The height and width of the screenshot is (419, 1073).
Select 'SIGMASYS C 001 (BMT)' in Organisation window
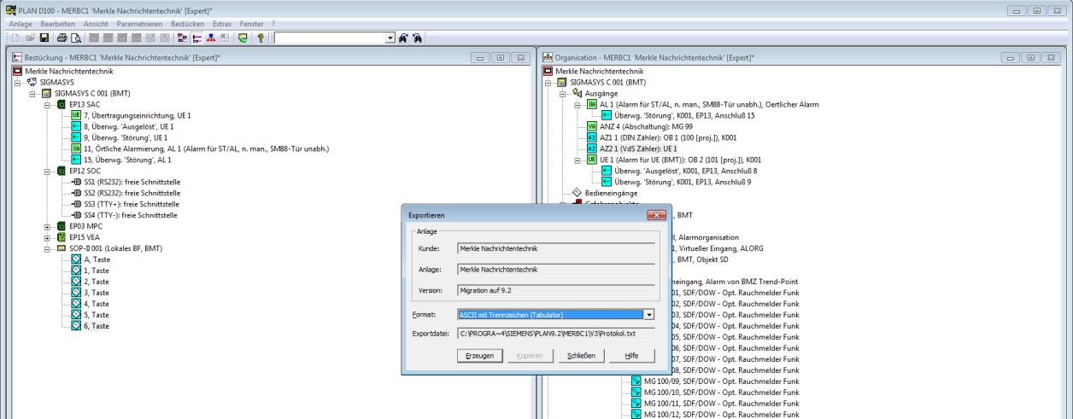[x=606, y=82]
